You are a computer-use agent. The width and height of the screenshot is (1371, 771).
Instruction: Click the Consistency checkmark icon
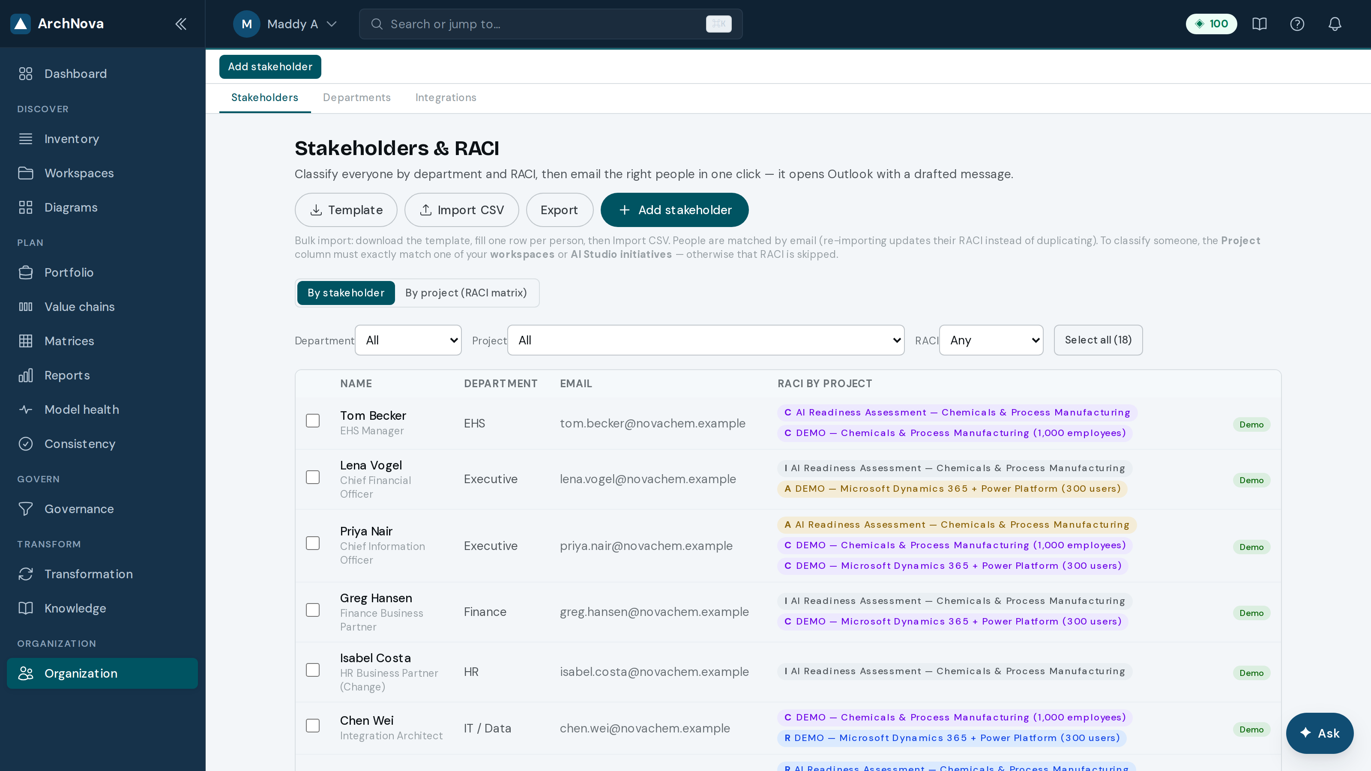(x=26, y=444)
